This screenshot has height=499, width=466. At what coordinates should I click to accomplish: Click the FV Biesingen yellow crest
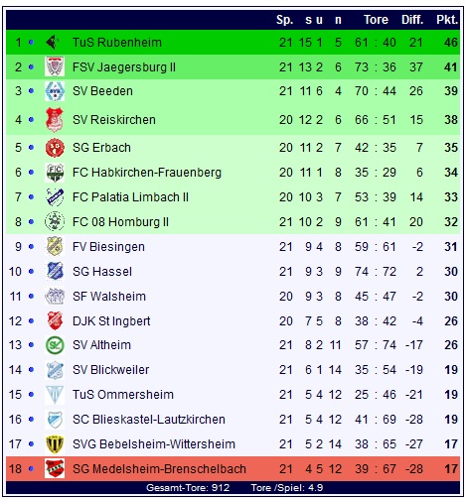tap(55, 247)
